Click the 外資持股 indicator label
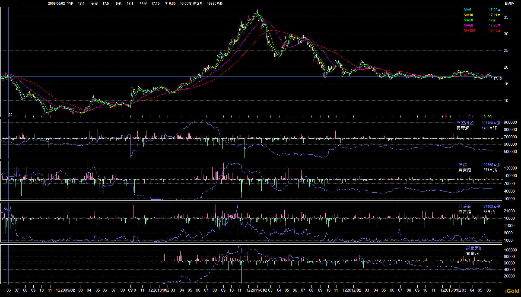 (x=465, y=123)
